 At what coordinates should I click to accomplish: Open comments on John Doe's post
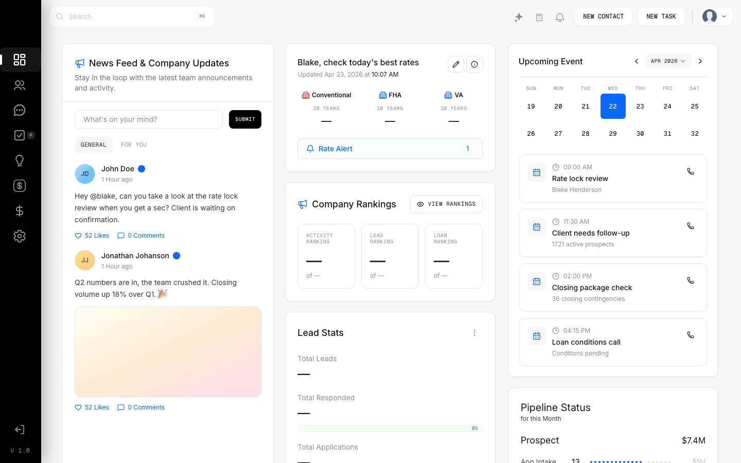point(141,236)
